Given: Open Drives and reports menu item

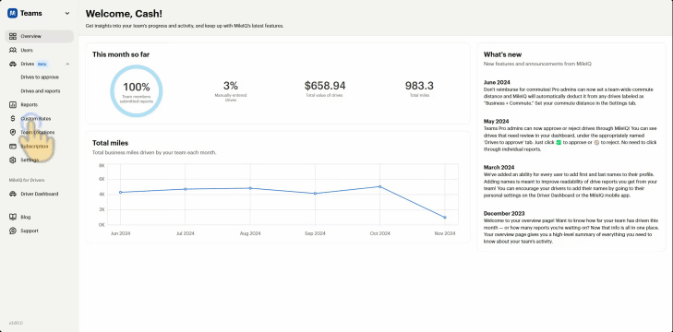Looking at the screenshot, I should point(41,91).
